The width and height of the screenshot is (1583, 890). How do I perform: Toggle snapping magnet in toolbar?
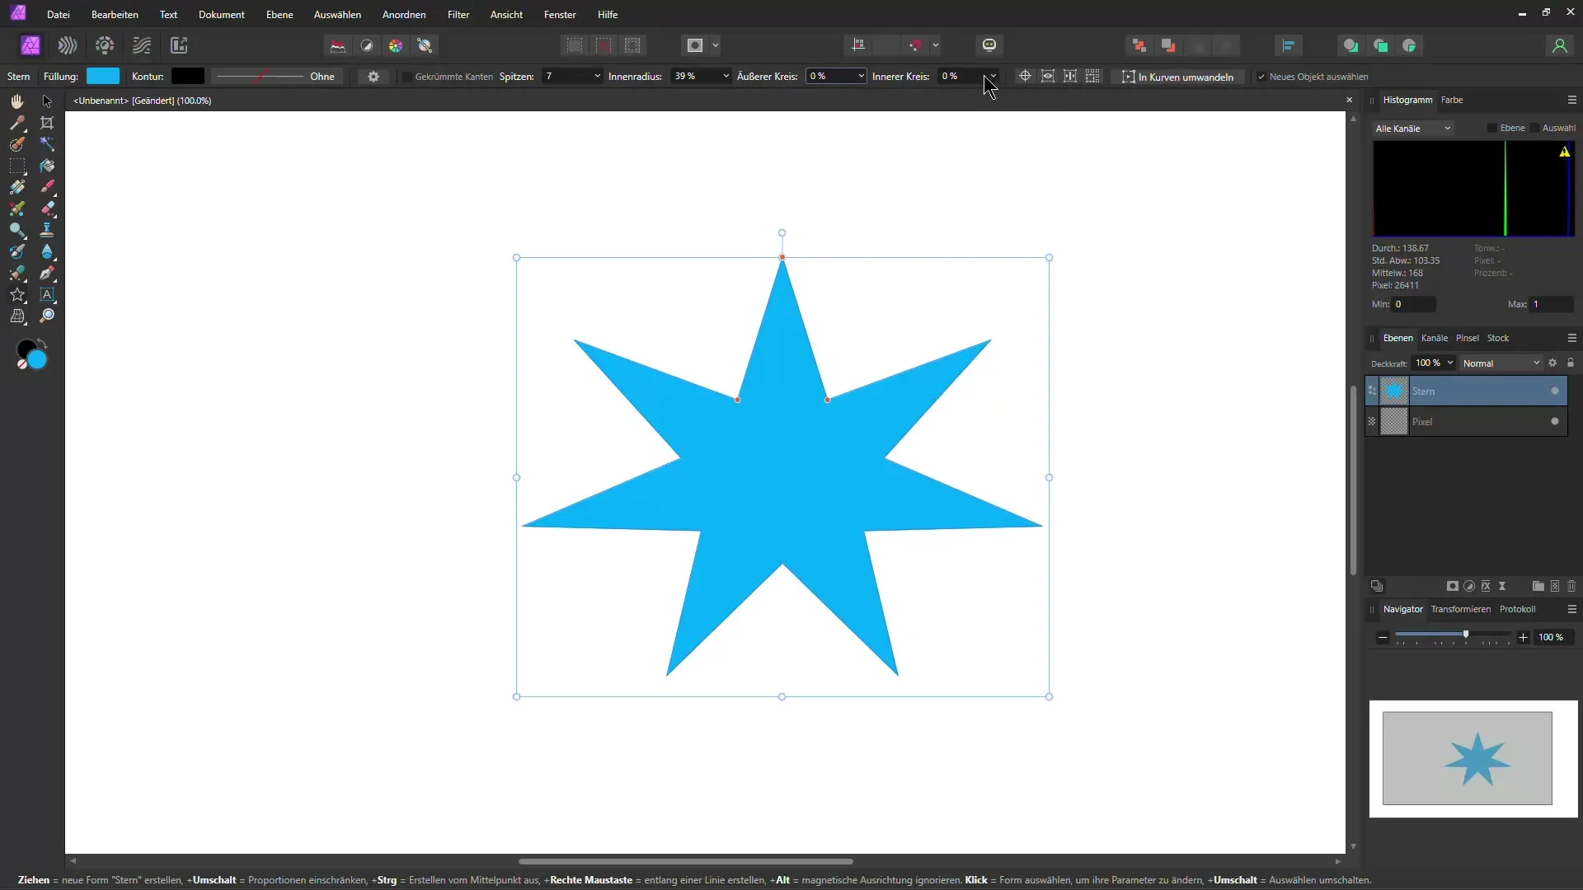coord(915,45)
